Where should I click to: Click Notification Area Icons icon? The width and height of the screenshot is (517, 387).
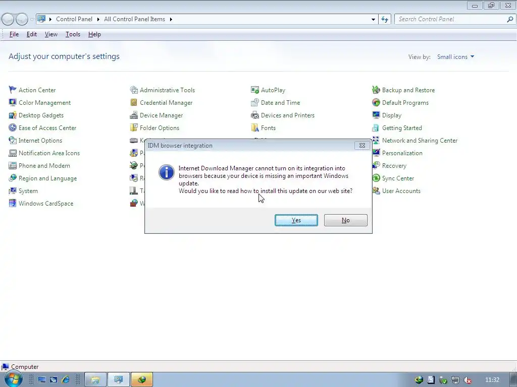point(13,153)
